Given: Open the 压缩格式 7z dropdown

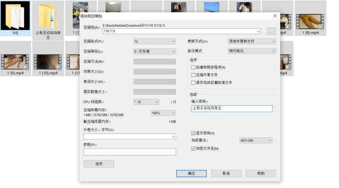Looking at the screenshot, I should coord(154,41).
